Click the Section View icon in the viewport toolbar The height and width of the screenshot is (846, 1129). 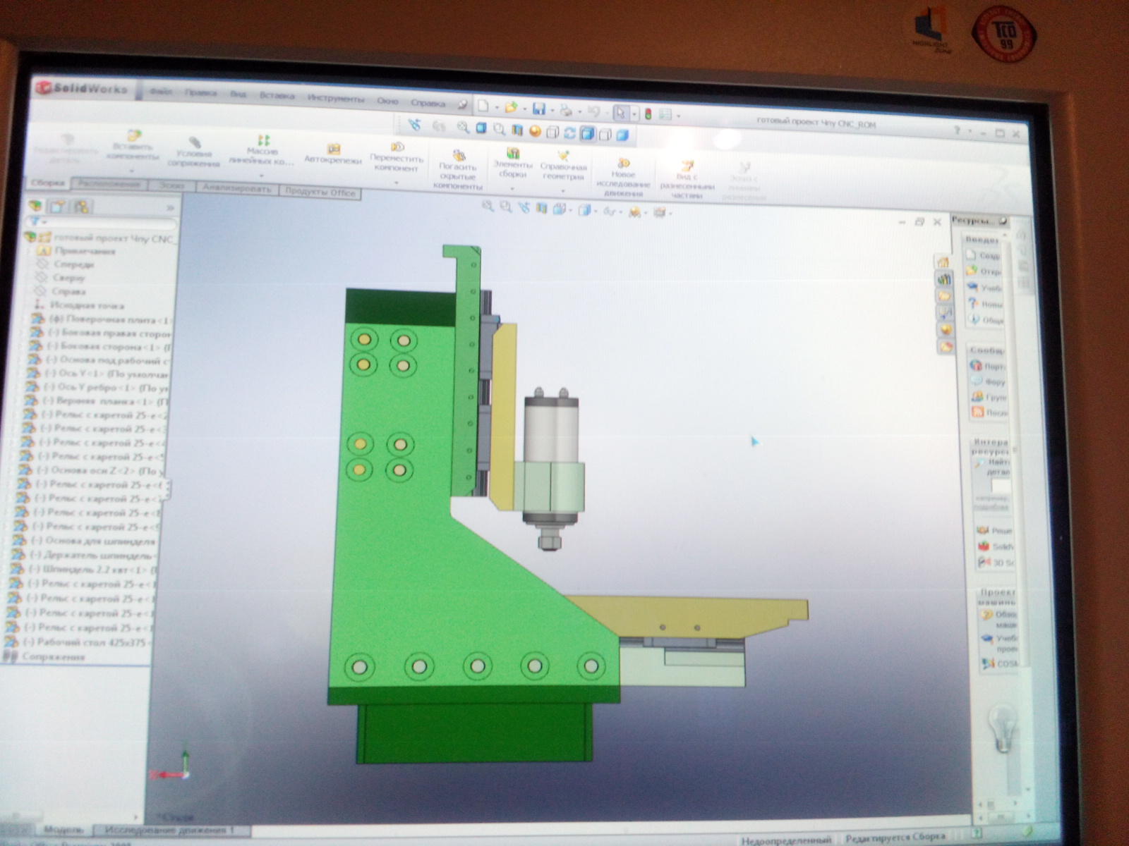tap(542, 209)
